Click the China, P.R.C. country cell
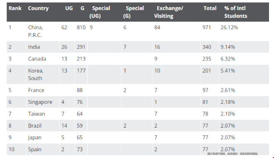 (36, 31)
